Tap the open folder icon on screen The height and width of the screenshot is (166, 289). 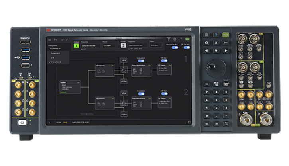55,40
